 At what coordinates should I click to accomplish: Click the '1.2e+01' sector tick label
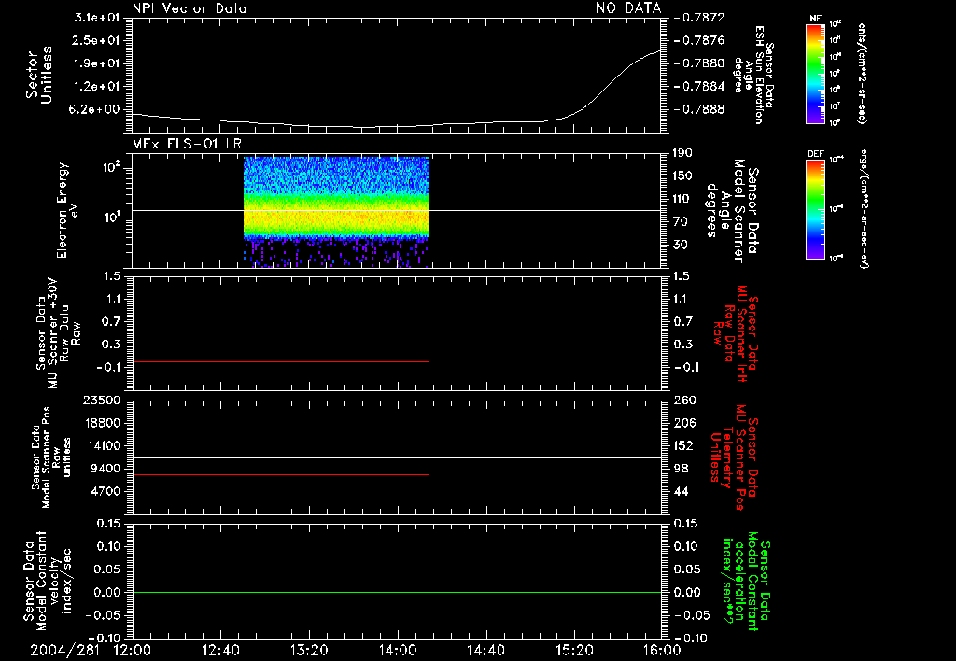pos(97,86)
